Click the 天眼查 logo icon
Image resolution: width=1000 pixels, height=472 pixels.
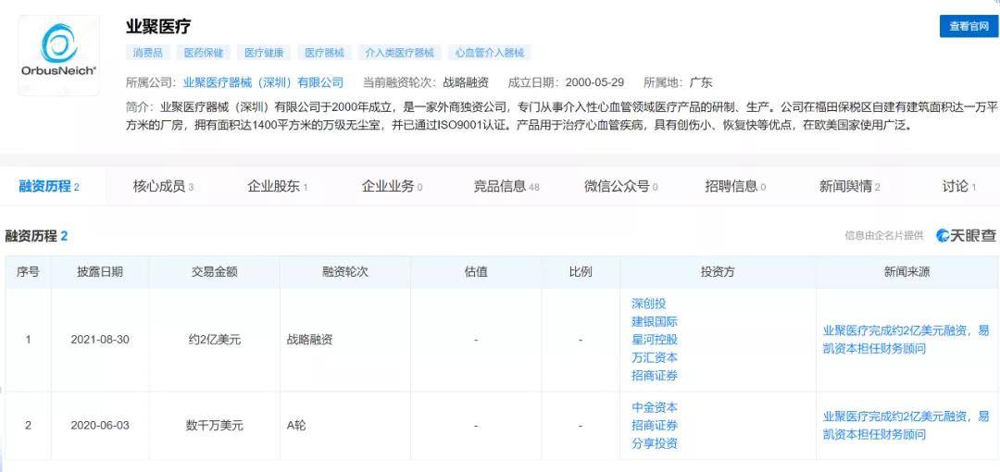966,235
